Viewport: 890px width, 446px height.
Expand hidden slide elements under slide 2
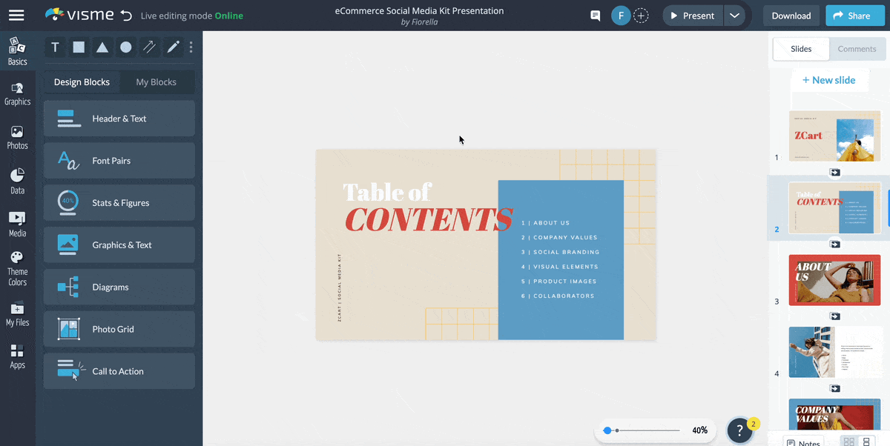(835, 244)
